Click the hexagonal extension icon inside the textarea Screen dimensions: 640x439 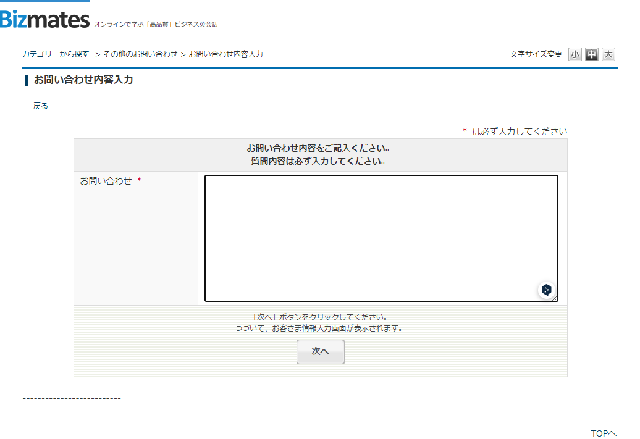(x=546, y=290)
